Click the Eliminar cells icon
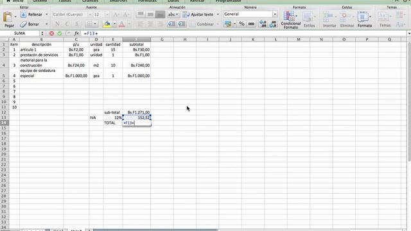 coord(347,20)
